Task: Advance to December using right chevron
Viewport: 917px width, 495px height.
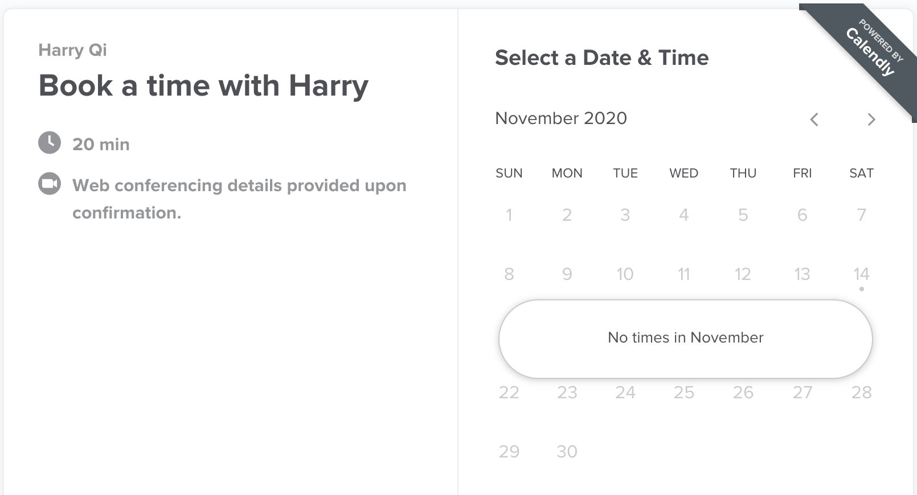Action: click(871, 119)
